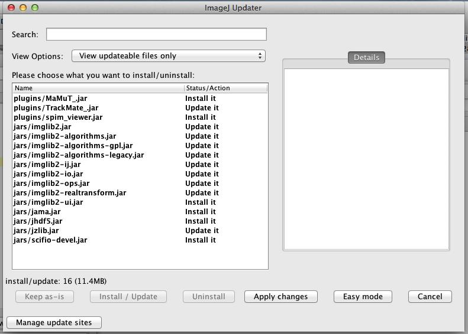
Task: Pick the jars/imglib2.jar file row
Action: [x=140, y=126]
